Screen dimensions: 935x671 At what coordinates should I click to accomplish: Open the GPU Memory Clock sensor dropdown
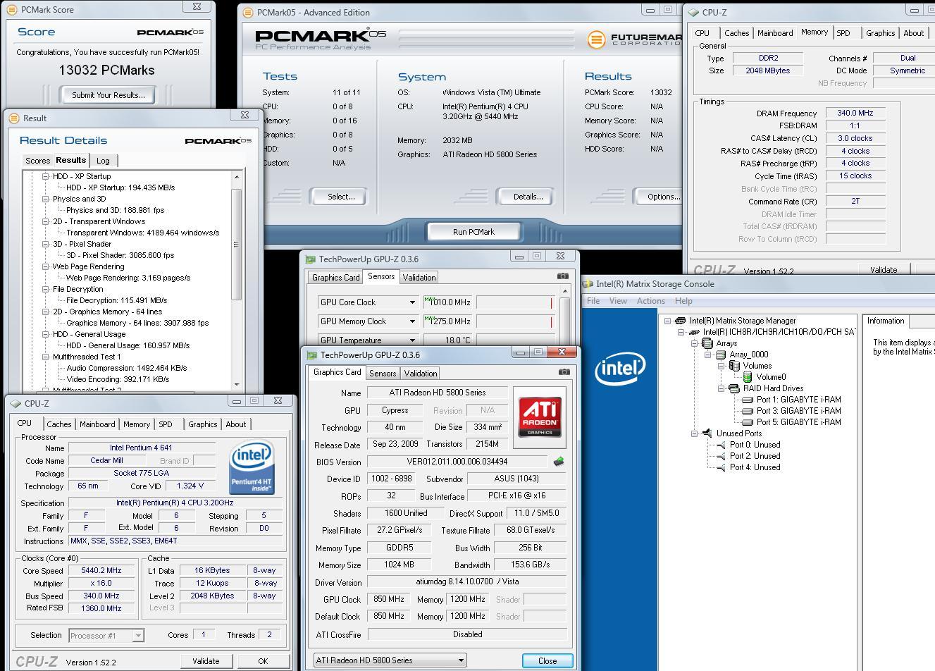(412, 321)
